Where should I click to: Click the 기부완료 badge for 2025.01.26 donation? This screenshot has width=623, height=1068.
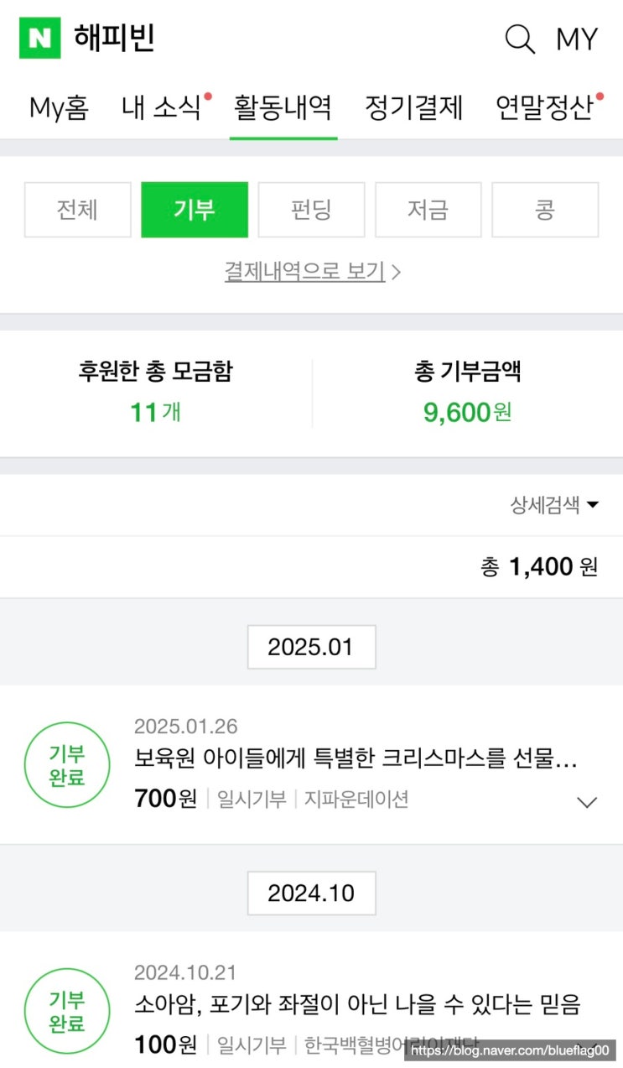pyautogui.click(x=67, y=765)
